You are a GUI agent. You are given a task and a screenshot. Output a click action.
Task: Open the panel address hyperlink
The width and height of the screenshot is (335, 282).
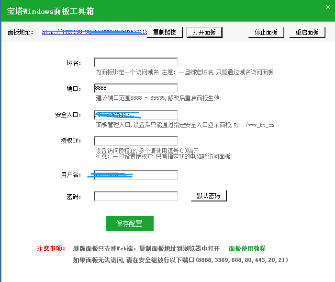(x=94, y=32)
